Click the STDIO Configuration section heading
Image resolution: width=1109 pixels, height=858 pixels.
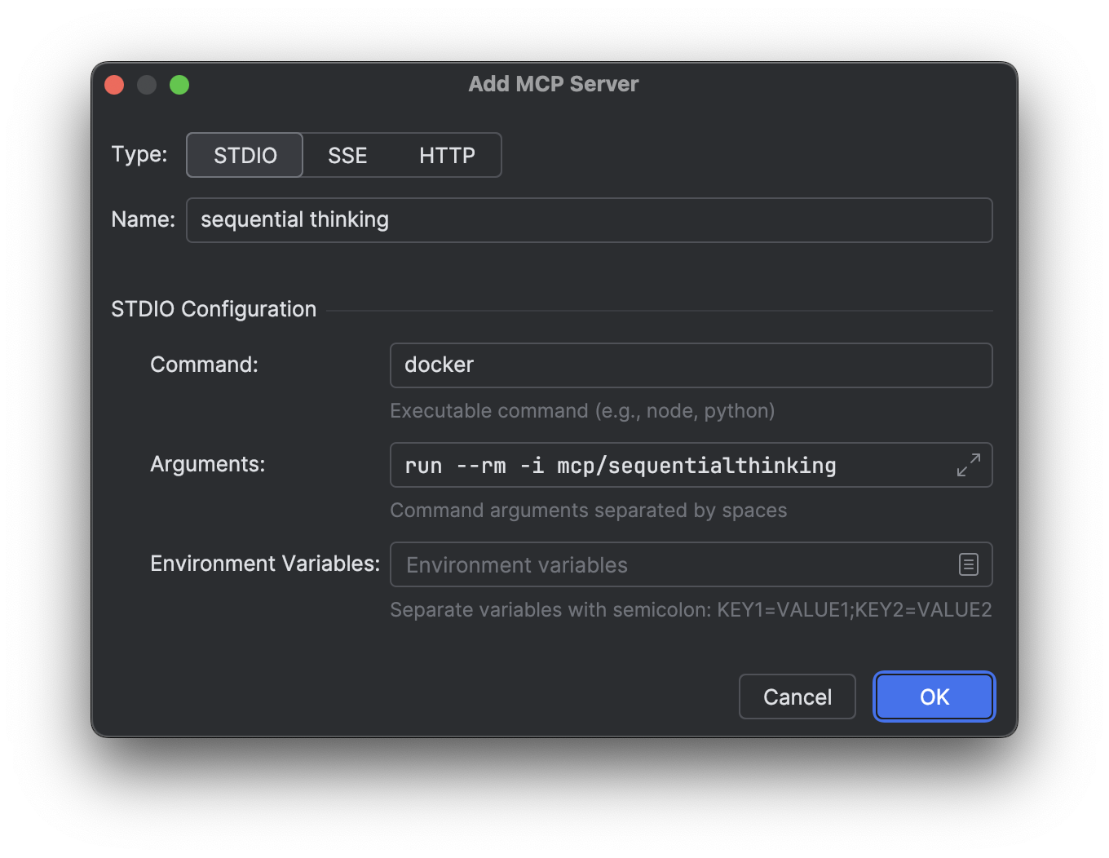click(x=214, y=309)
